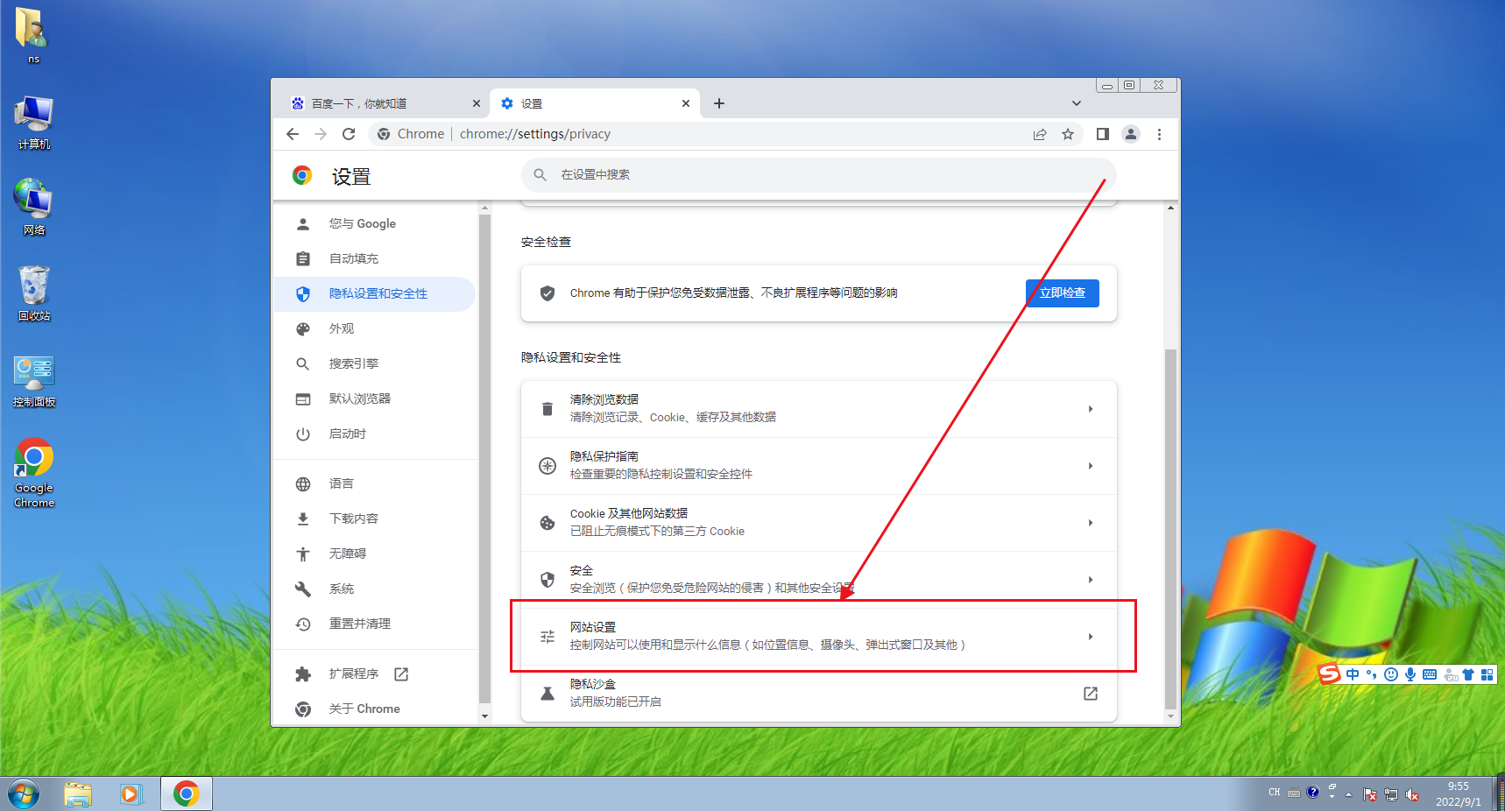The width and height of the screenshot is (1505, 811).
Task: Open 关于 Chrome from the sidebar
Action: (364, 709)
